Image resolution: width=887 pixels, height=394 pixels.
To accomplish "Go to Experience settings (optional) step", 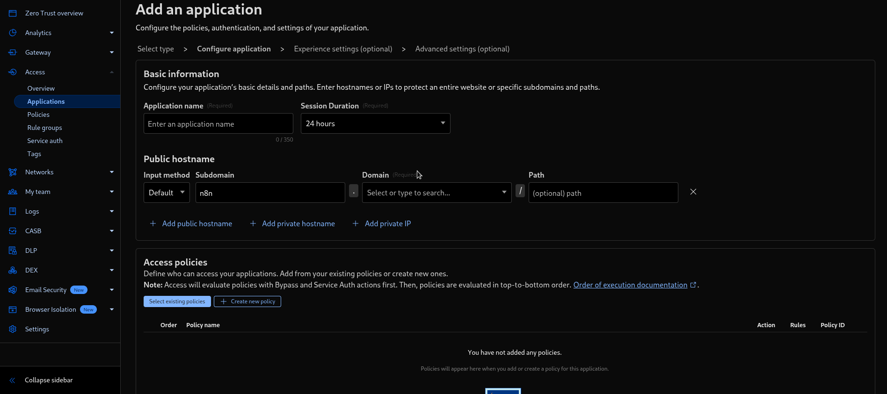I will [x=343, y=49].
